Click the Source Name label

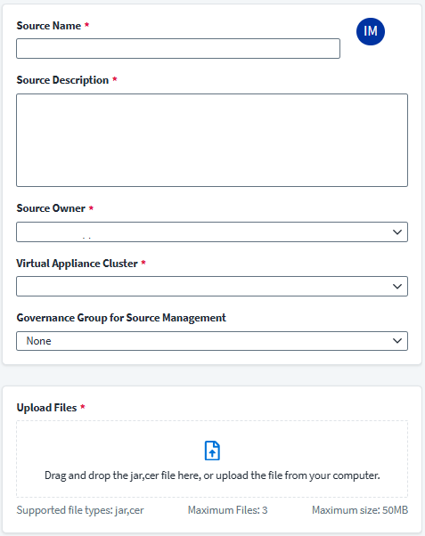pyautogui.click(x=49, y=26)
